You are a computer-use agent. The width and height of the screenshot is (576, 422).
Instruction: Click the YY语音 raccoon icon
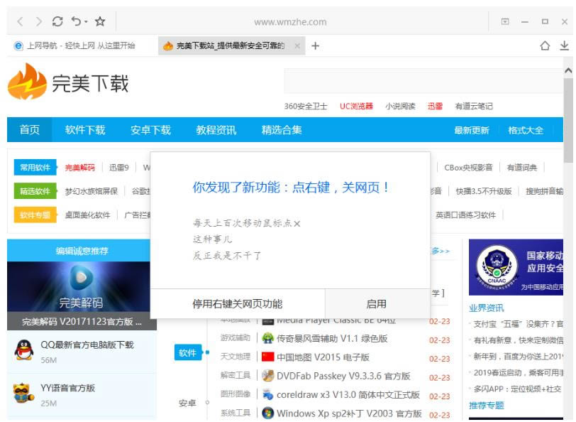click(23, 393)
